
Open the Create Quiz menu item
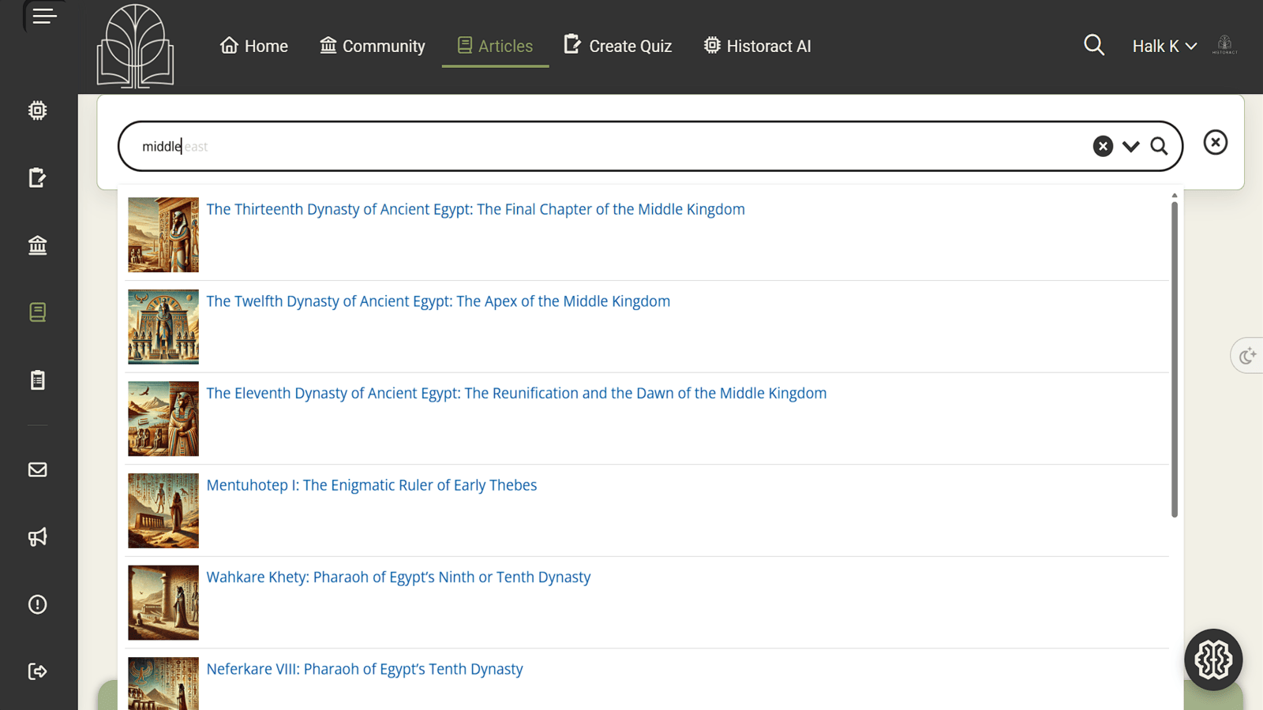click(618, 46)
